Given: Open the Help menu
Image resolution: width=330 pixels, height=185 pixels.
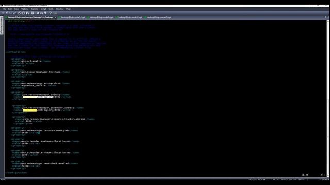Looking at the screenshot, I should pos(68,9).
